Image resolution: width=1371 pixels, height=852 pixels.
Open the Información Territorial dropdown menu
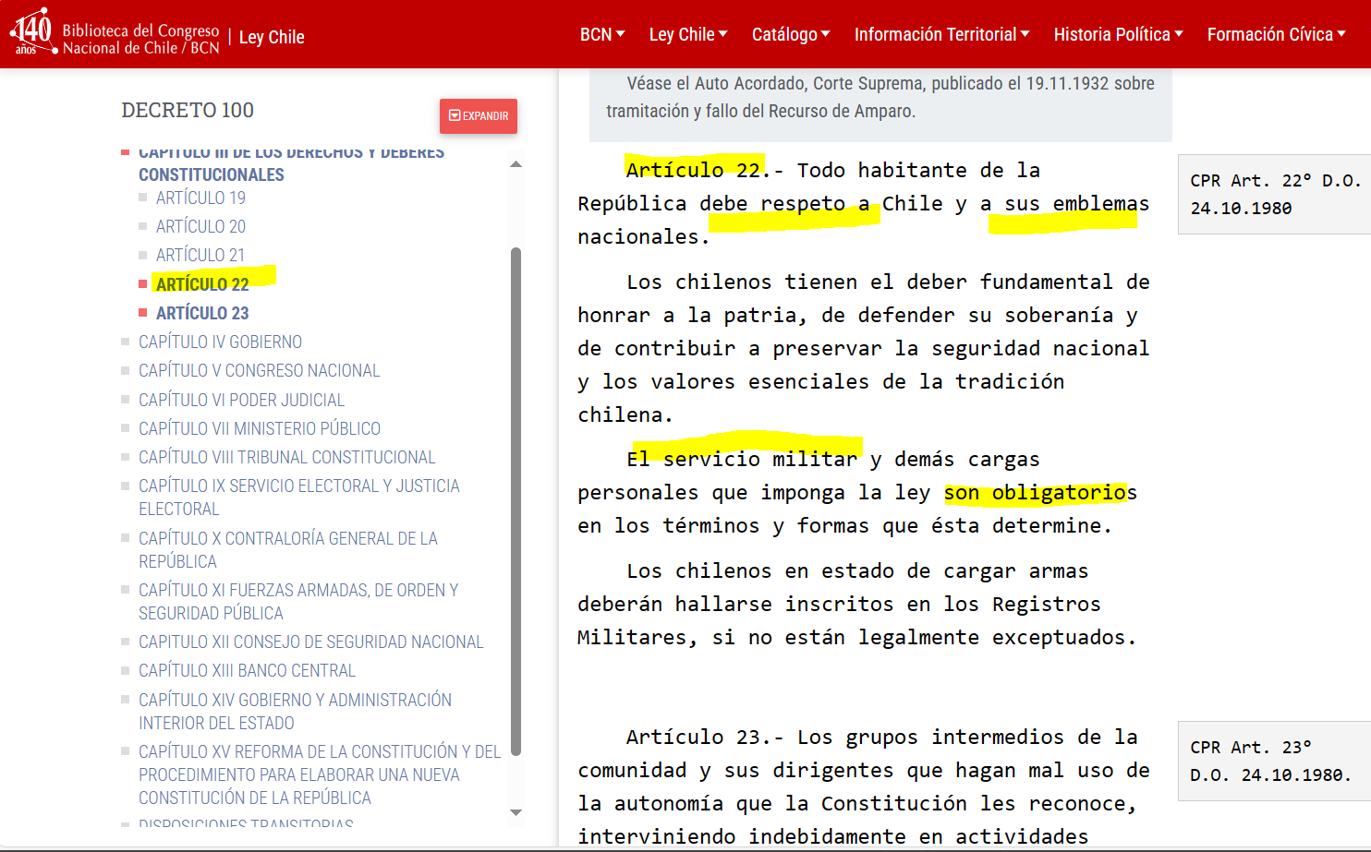pos(941,34)
